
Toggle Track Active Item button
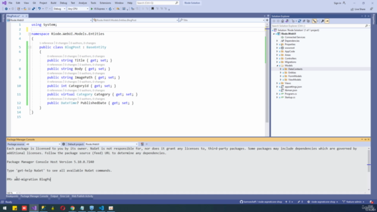coord(314,21)
